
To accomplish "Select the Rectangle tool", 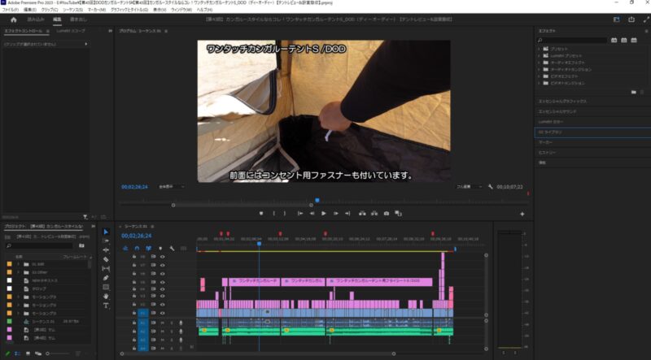I will (106, 287).
